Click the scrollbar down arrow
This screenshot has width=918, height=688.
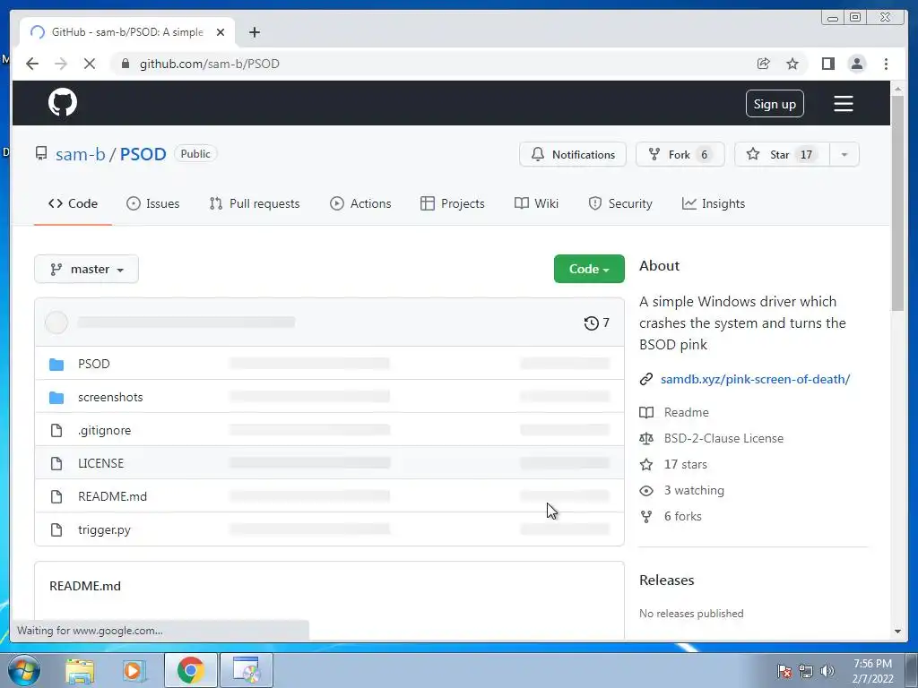click(897, 632)
